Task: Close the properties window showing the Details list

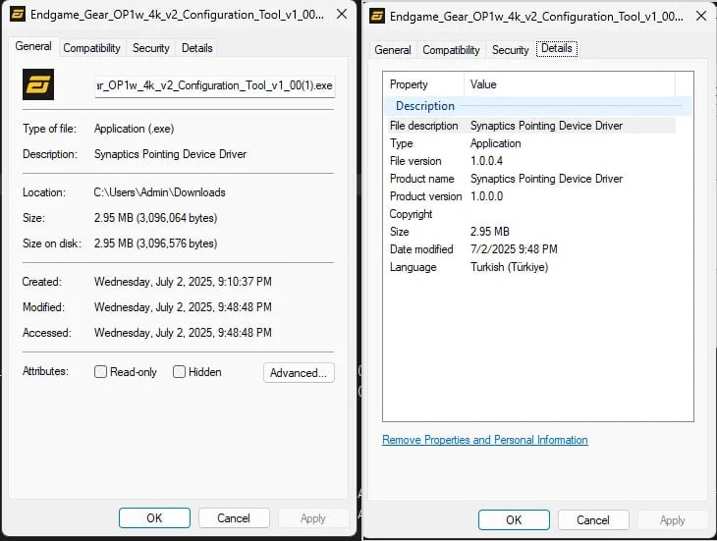Action: pyautogui.click(x=699, y=17)
